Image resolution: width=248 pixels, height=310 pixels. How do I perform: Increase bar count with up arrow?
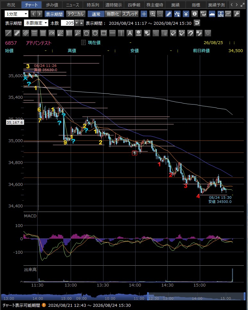click(82, 23)
